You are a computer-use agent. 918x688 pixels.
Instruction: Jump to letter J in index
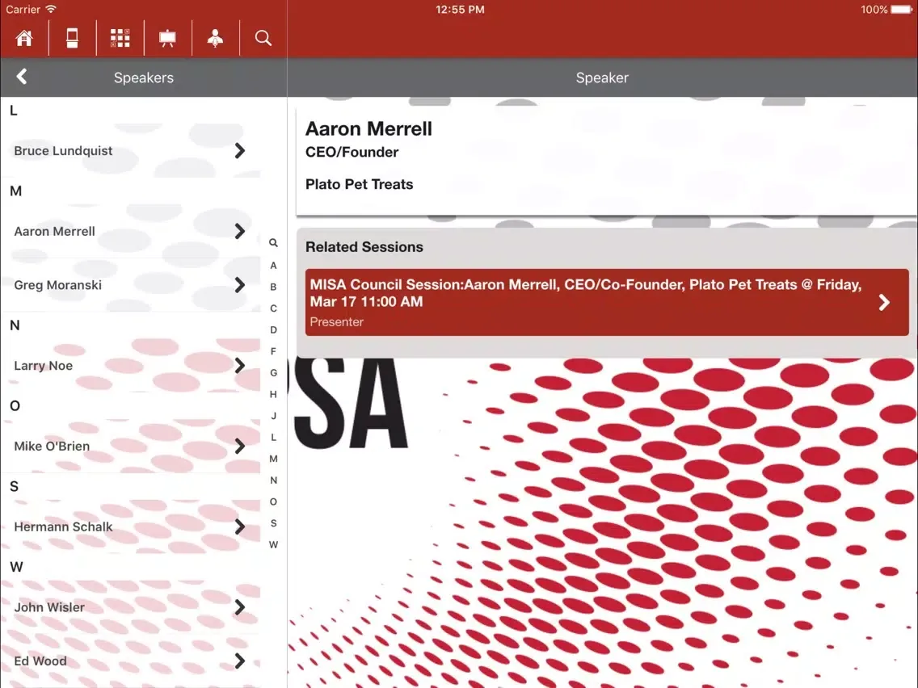[273, 416]
